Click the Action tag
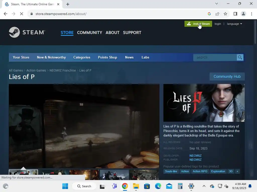This screenshot has height=192, width=257. pyautogui.click(x=185, y=171)
